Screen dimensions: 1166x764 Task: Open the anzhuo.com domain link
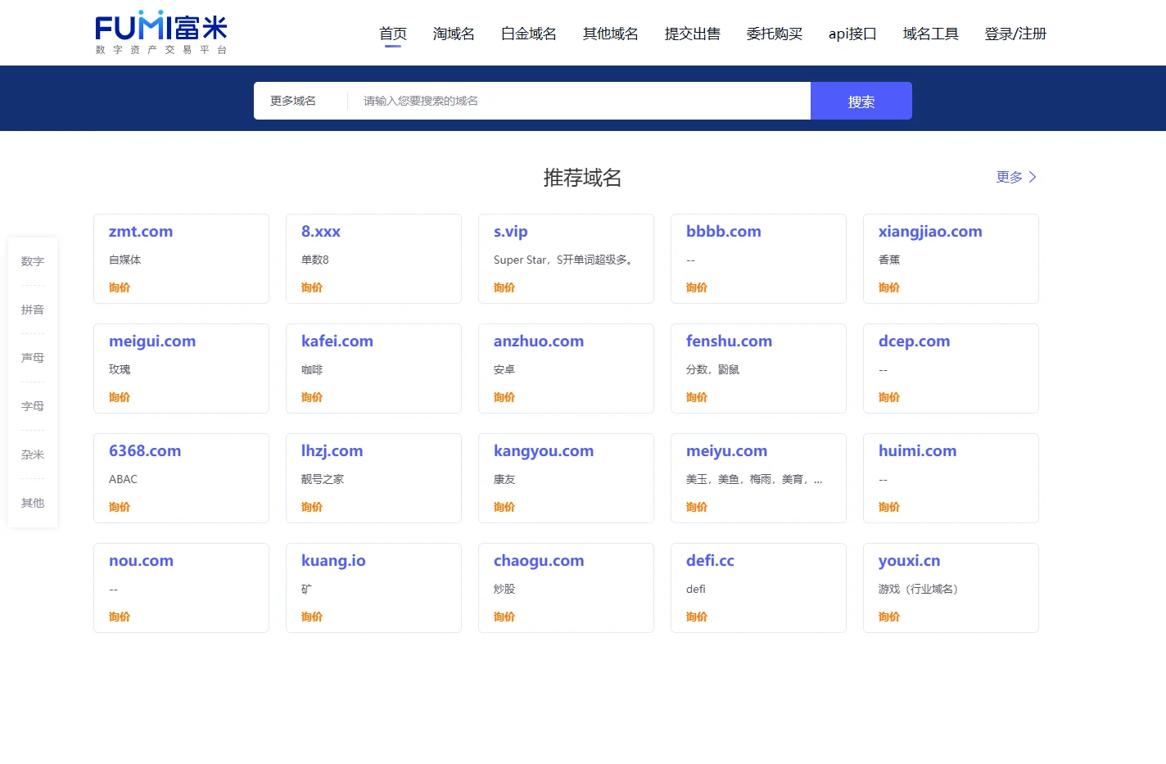(x=539, y=341)
